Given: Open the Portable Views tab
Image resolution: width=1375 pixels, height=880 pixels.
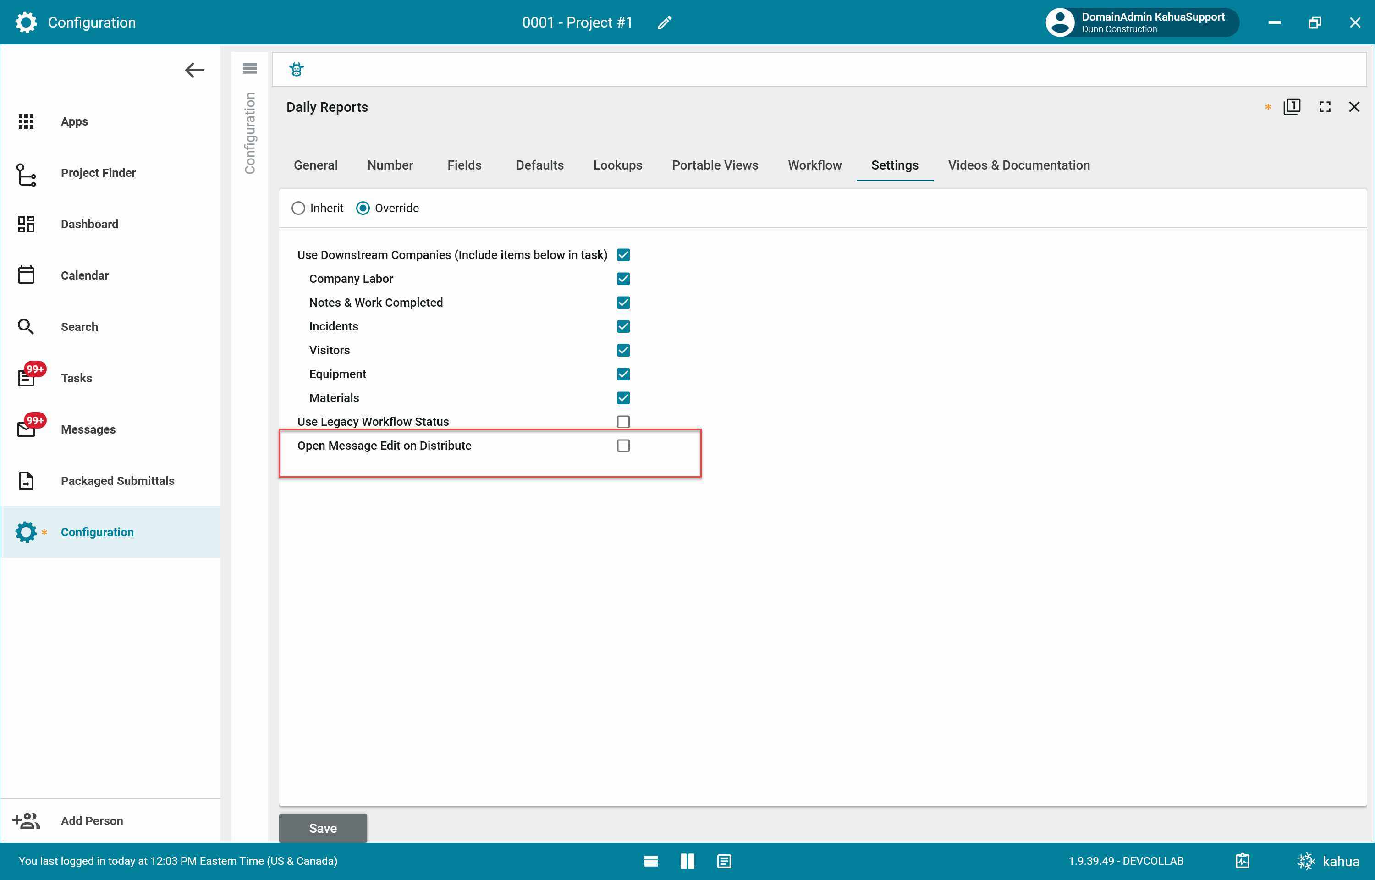Looking at the screenshot, I should pyautogui.click(x=714, y=165).
